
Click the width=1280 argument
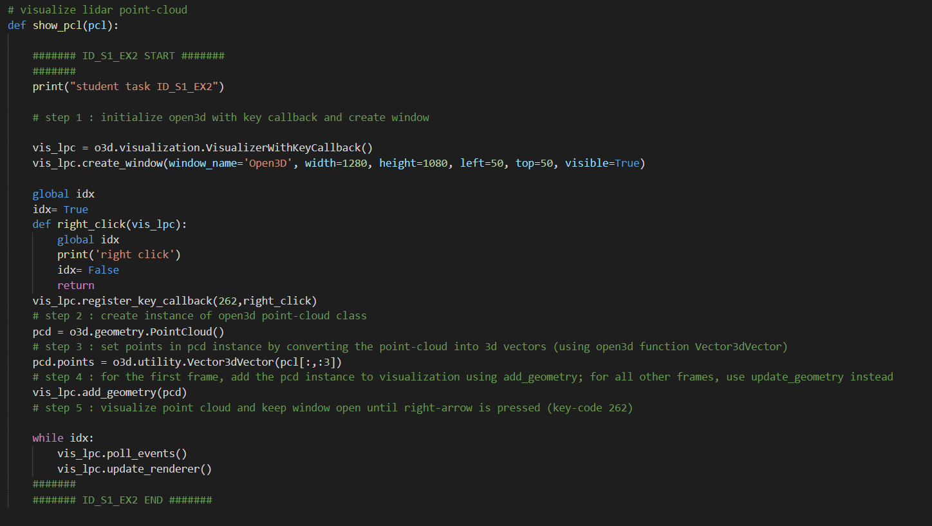[x=336, y=164]
